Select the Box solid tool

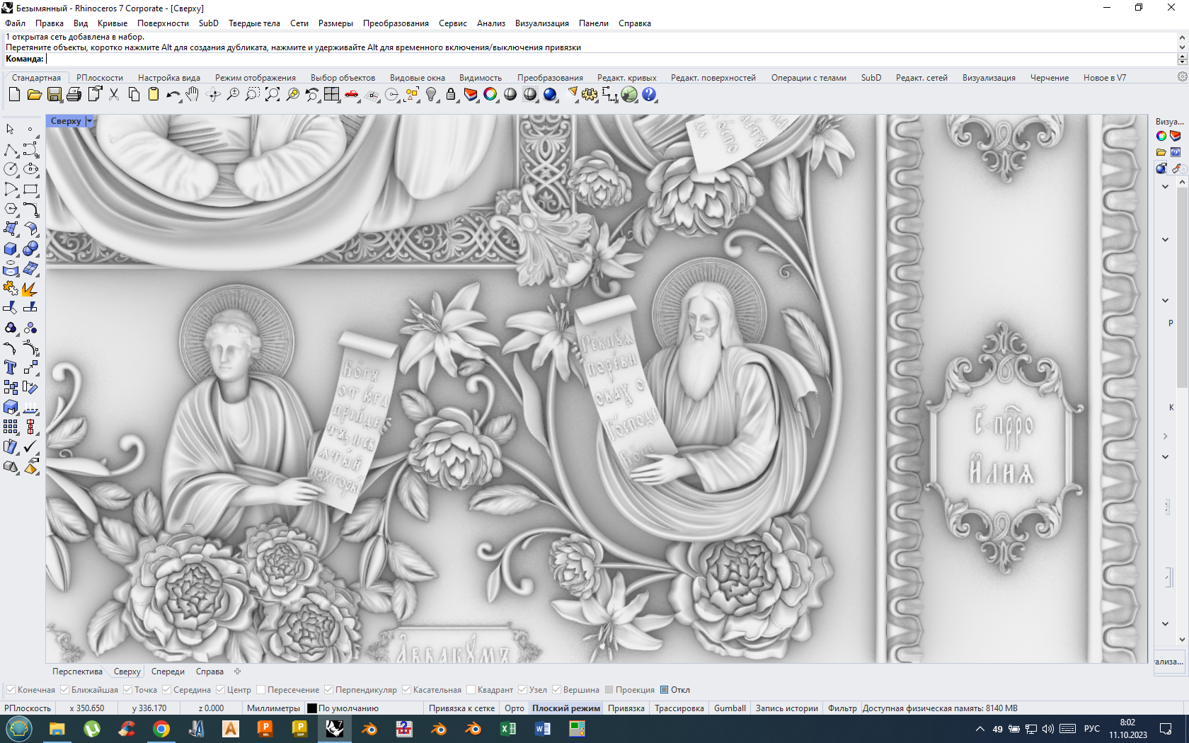pyautogui.click(x=11, y=248)
